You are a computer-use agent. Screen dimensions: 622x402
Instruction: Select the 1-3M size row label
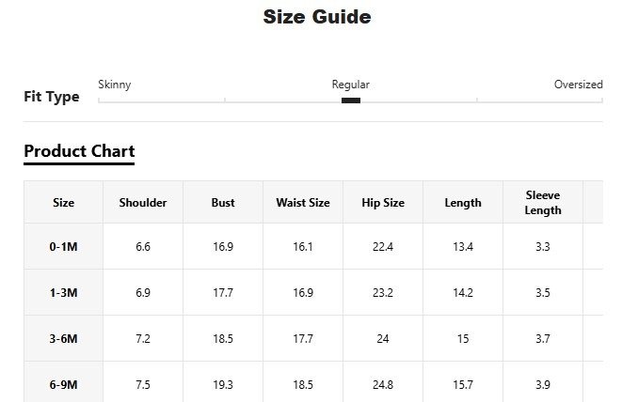click(64, 293)
